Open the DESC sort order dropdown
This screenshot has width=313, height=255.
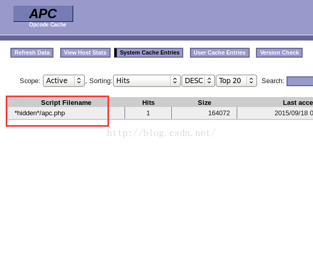pos(198,80)
